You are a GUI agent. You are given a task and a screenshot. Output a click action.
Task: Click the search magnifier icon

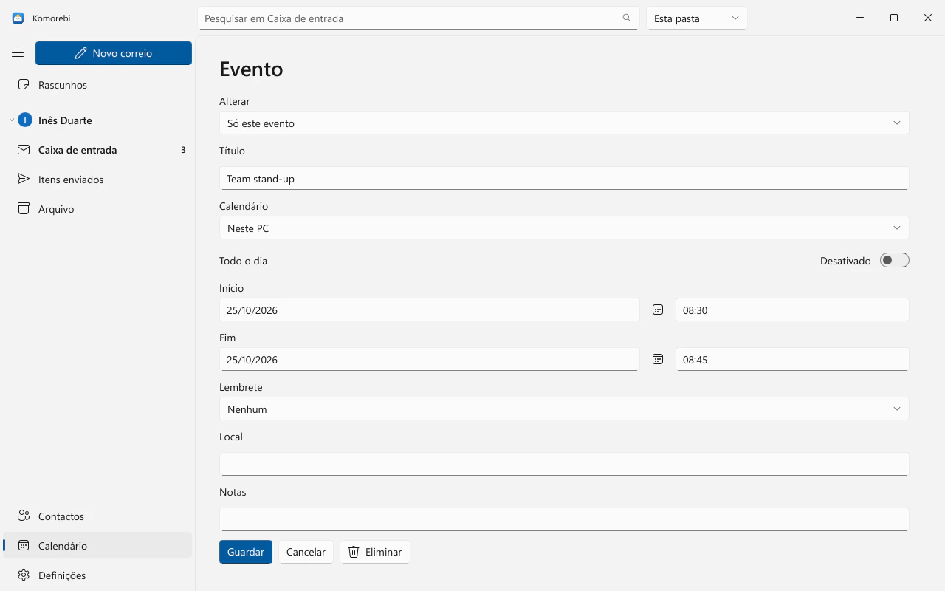627,18
